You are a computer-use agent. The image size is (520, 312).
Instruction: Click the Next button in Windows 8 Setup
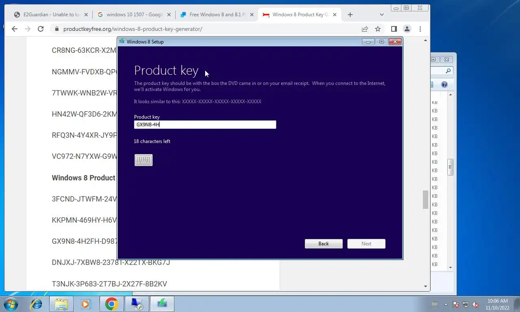(x=366, y=244)
